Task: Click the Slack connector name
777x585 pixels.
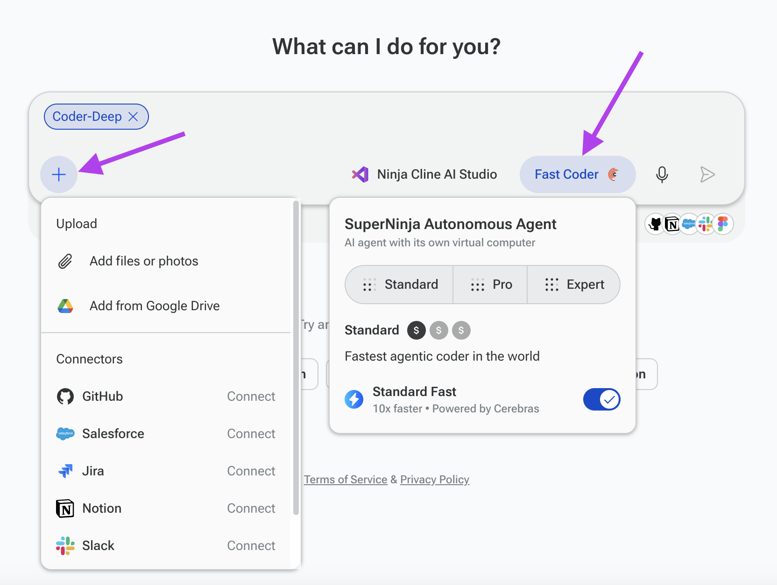Action: pyautogui.click(x=98, y=546)
